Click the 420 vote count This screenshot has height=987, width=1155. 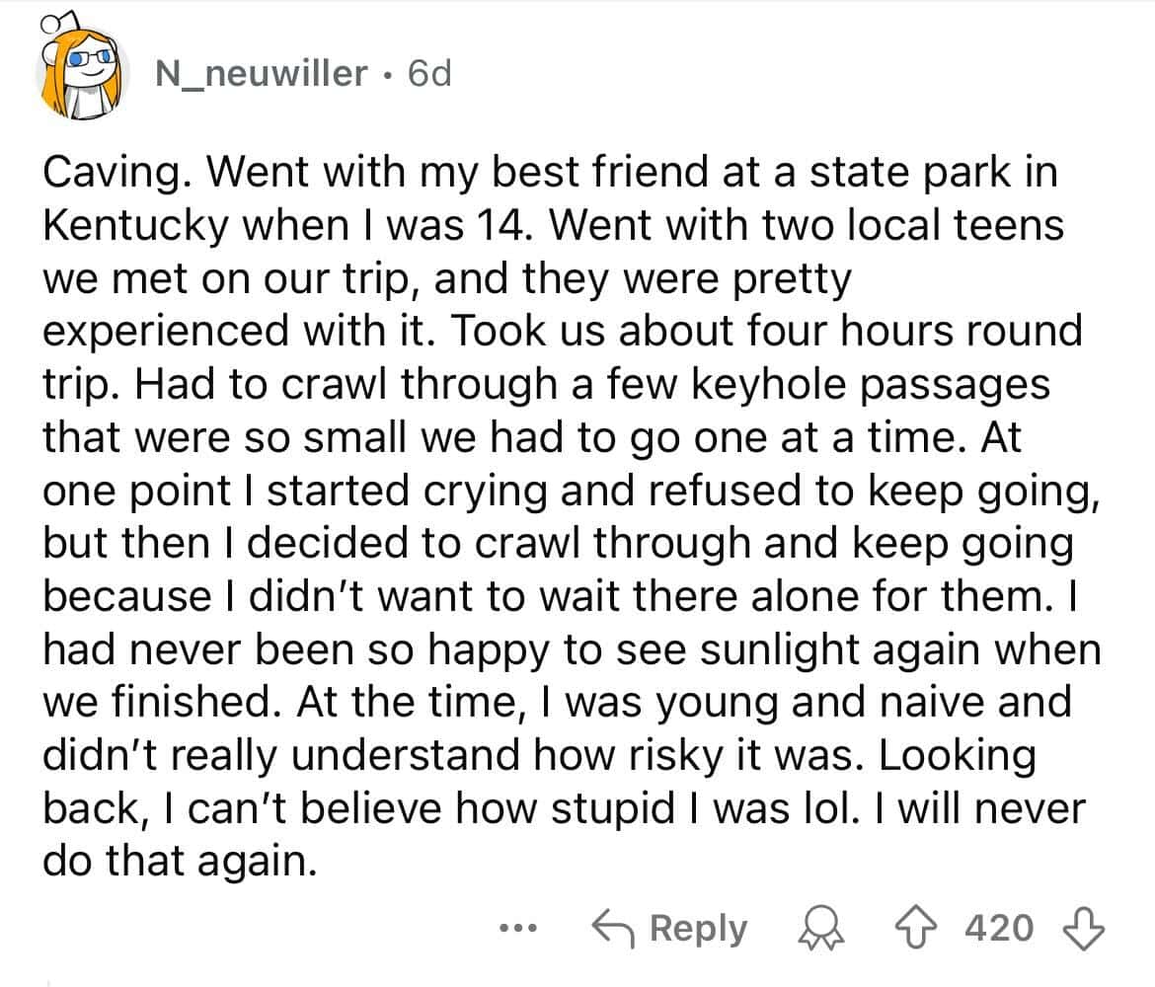(x=999, y=928)
